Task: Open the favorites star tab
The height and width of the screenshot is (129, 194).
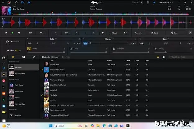Action: pos(13,57)
